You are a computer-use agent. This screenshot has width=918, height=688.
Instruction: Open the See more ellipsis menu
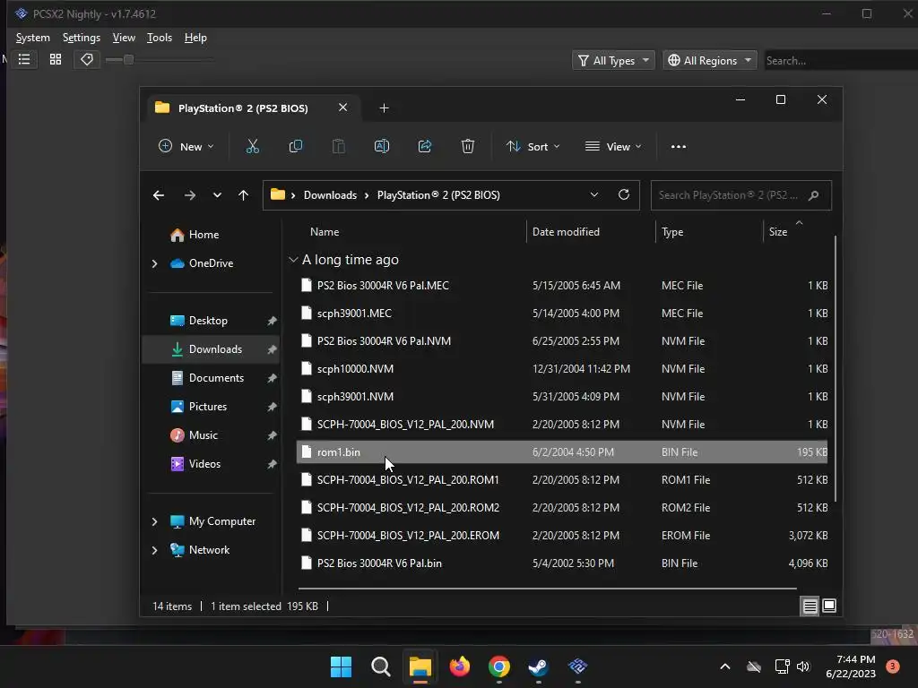(679, 147)
